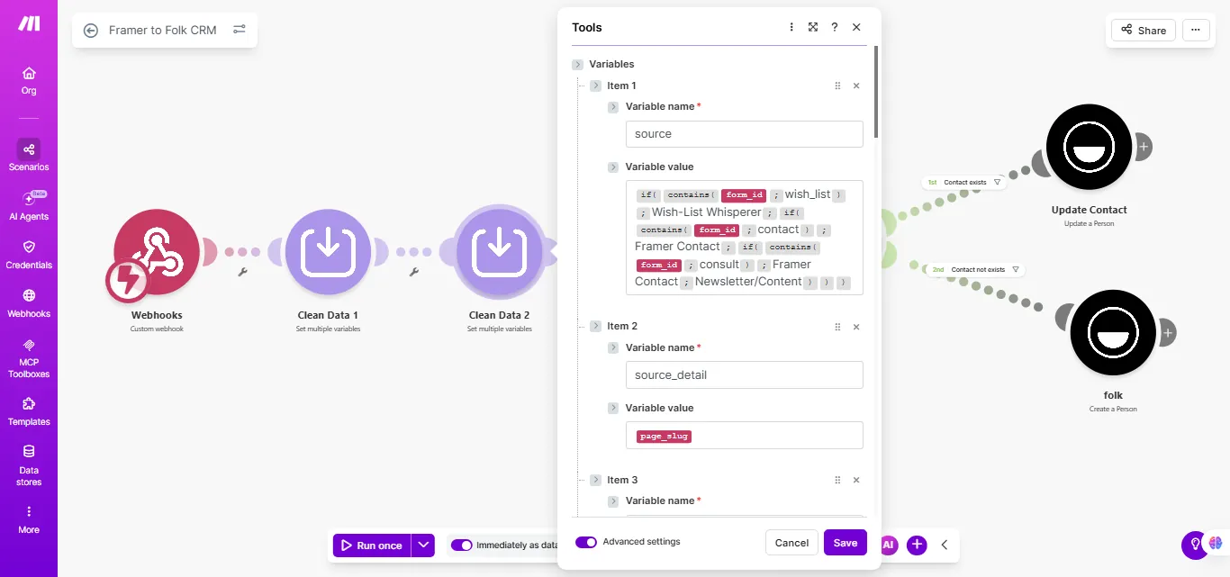
Task: Go back using the arrow beside scenario name
Action: tap(90, 30)
